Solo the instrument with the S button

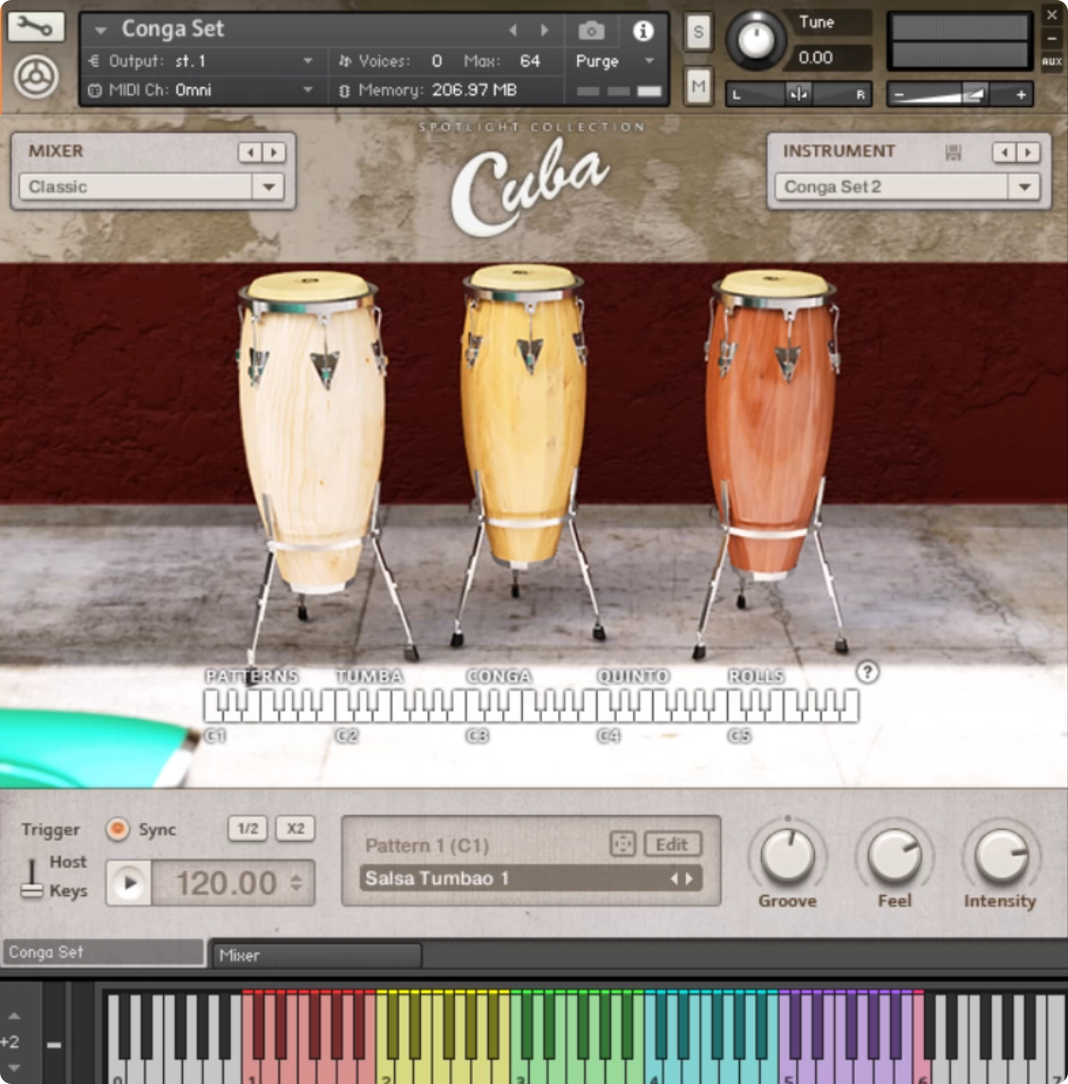(698, 32)
